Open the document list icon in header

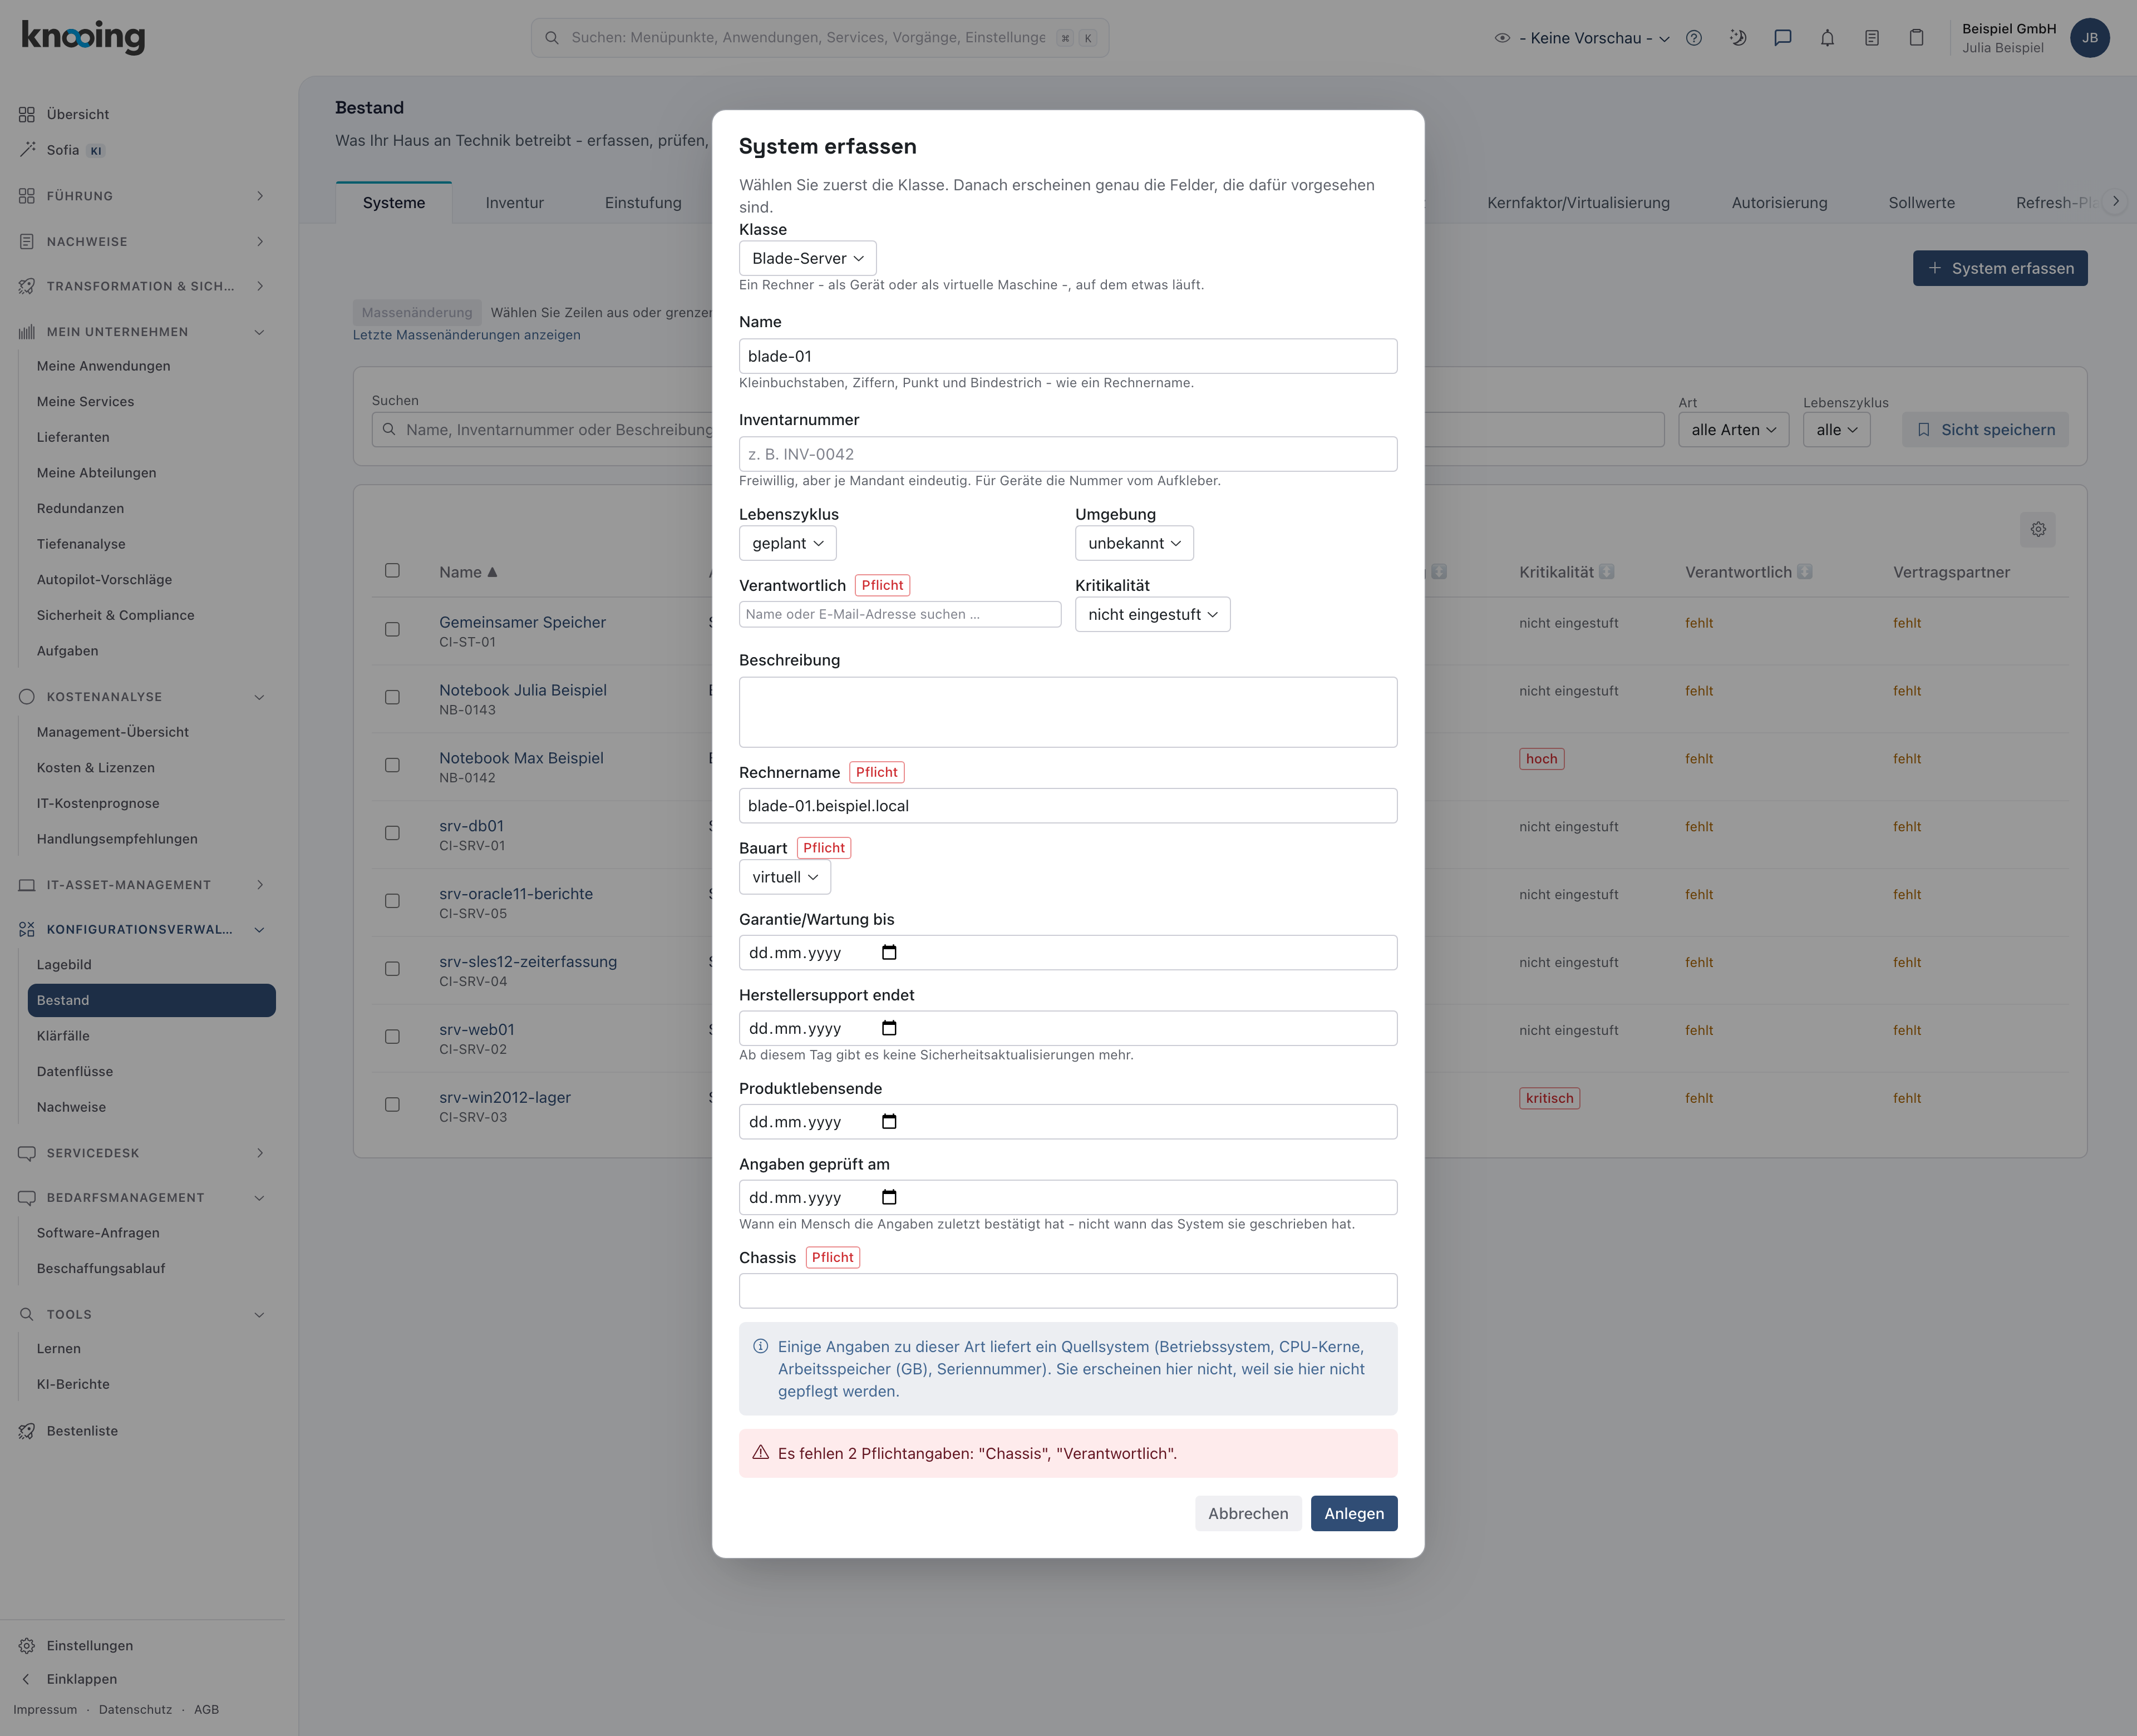coord(1871,38)
